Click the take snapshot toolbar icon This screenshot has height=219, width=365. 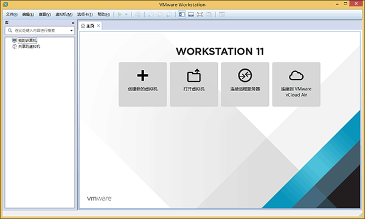(x=151, y=15)
